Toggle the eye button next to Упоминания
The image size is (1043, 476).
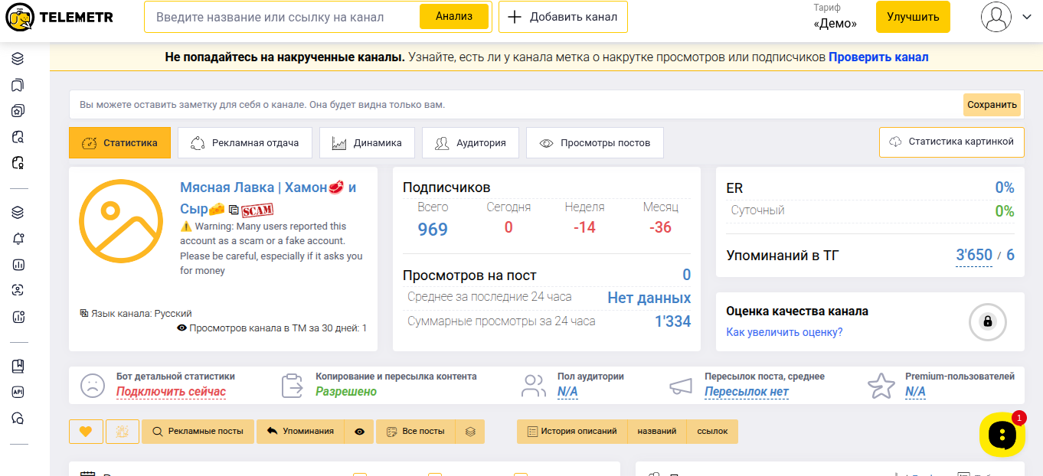pyautogui.click(x=359, y=432)
